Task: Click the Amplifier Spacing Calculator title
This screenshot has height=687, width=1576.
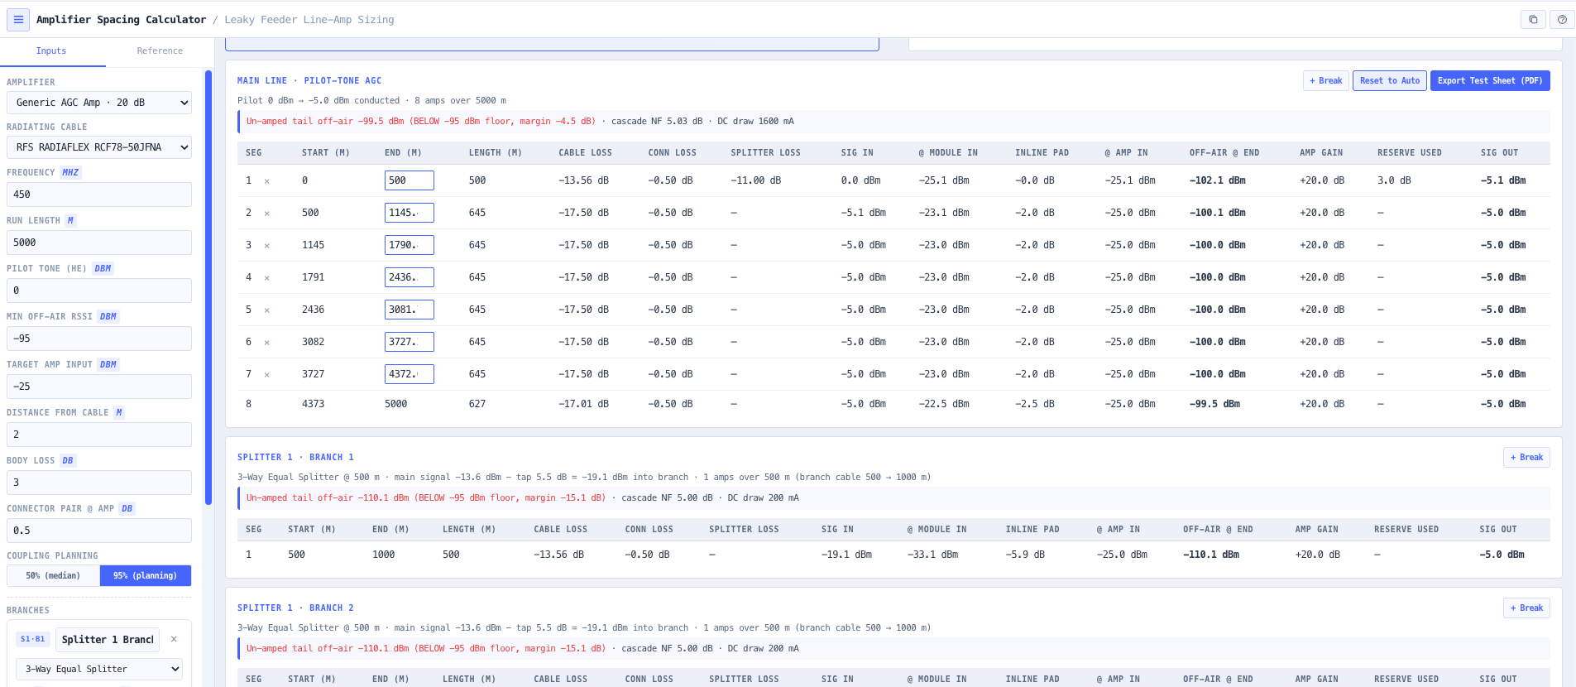Action: coord(121,19)
